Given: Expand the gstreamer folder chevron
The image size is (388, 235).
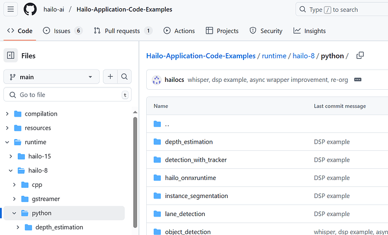Looking at the screenshot, I should [x=15, y=199].
